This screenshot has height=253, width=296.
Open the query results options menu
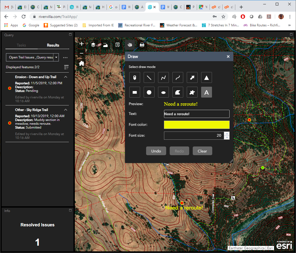[x=65, y=57]
